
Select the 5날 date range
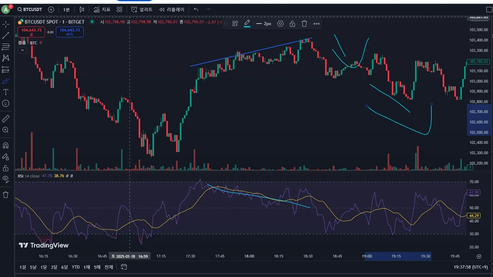[33, 267]
